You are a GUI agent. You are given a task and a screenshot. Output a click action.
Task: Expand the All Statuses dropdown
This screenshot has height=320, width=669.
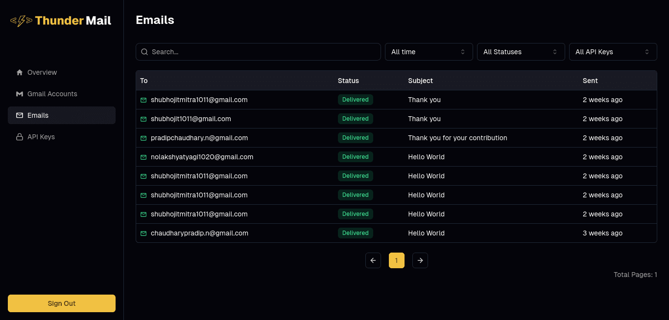pos(521,51)
